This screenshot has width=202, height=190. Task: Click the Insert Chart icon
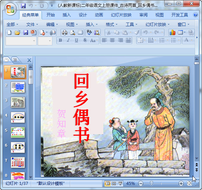coord(173,32)
